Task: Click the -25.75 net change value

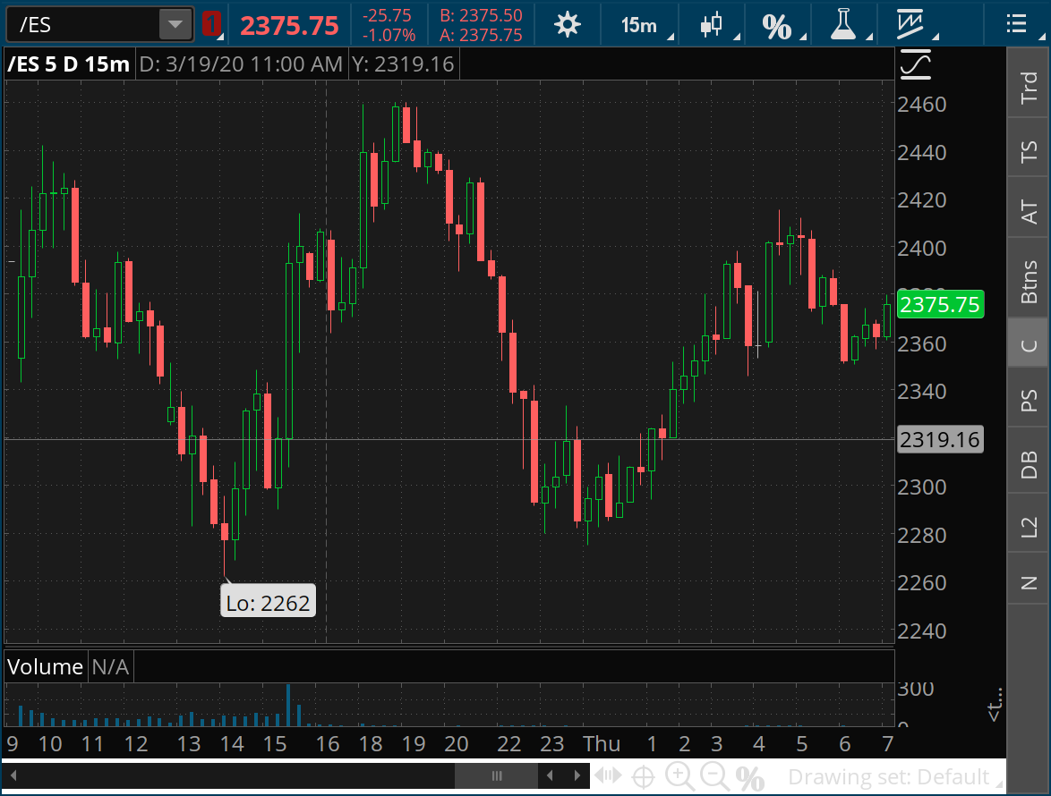Action: click(x=387, y=15)
